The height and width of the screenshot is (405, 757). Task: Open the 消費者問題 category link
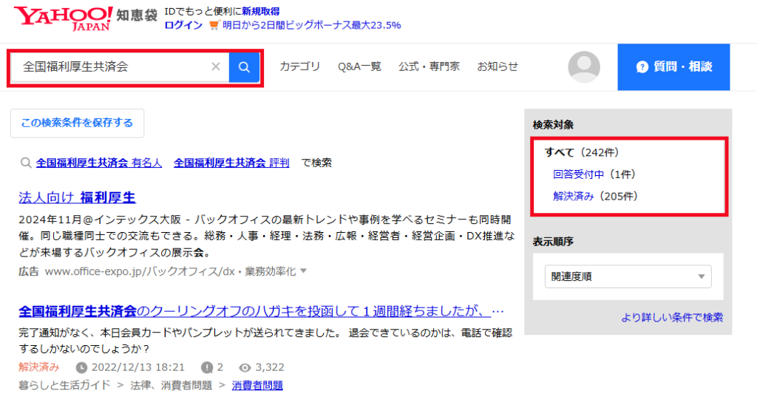click(x=257, y=385)
